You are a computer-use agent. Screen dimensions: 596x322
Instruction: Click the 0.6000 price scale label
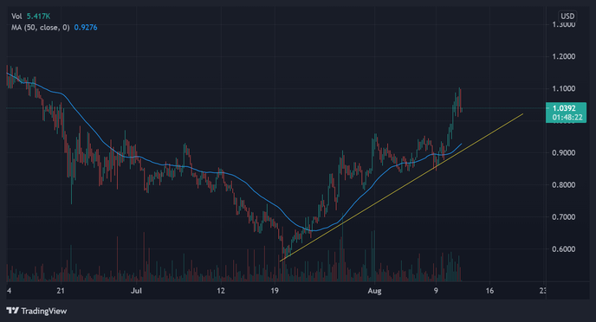[564, 249]
